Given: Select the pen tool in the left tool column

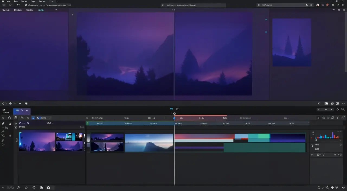Looking at the screenshot, I should [x=3, y=141].
